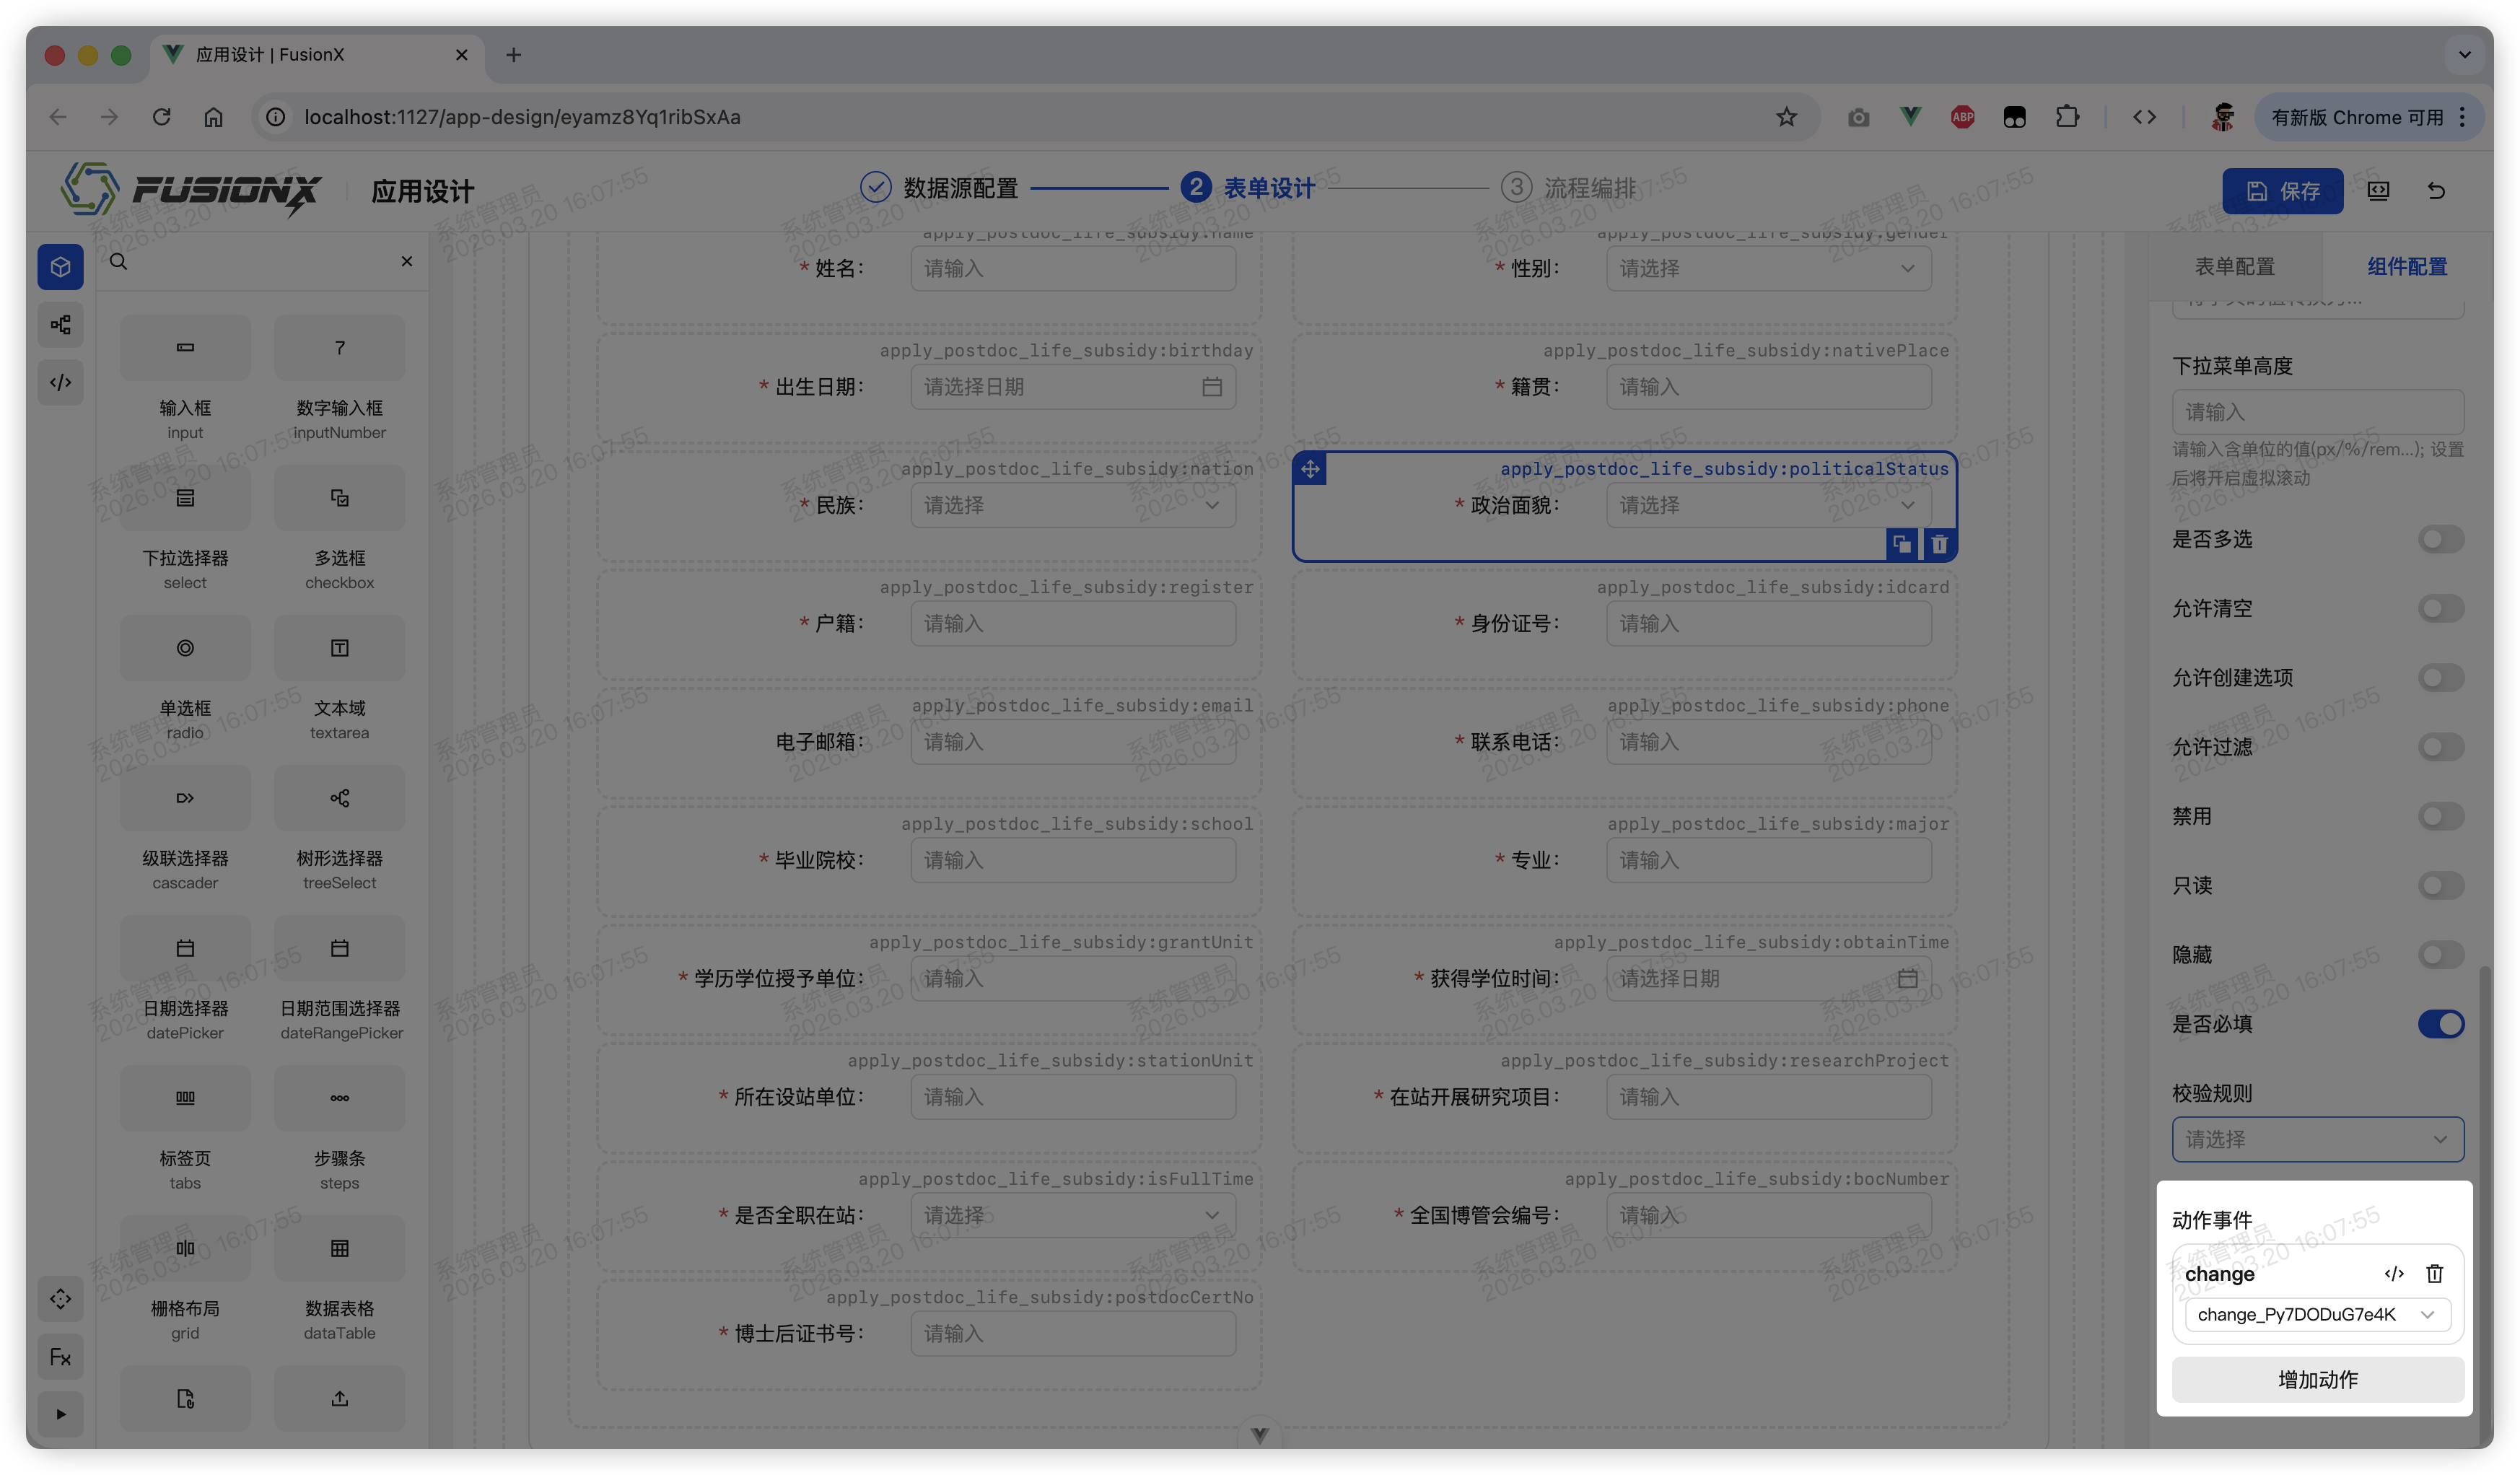Click the 下拉菜单高度 input field
Image resolution: width=2520 pixels, height=1475 pixels.
point(2318,411)
